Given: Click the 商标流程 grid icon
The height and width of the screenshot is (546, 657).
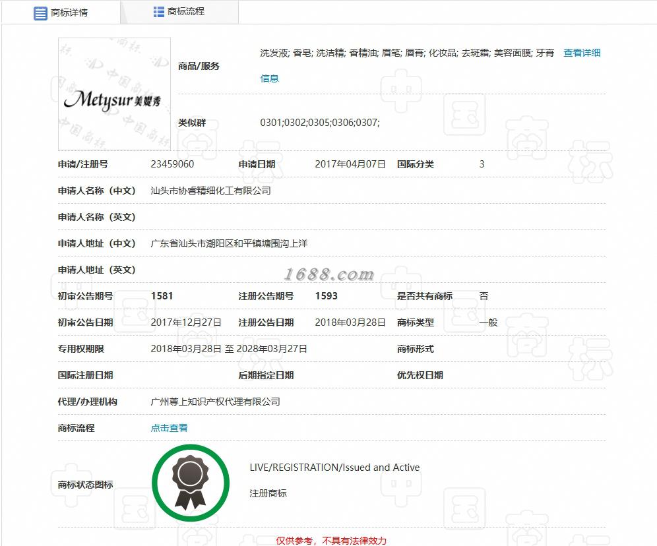Looking at the screenshot, I should 158,12.
